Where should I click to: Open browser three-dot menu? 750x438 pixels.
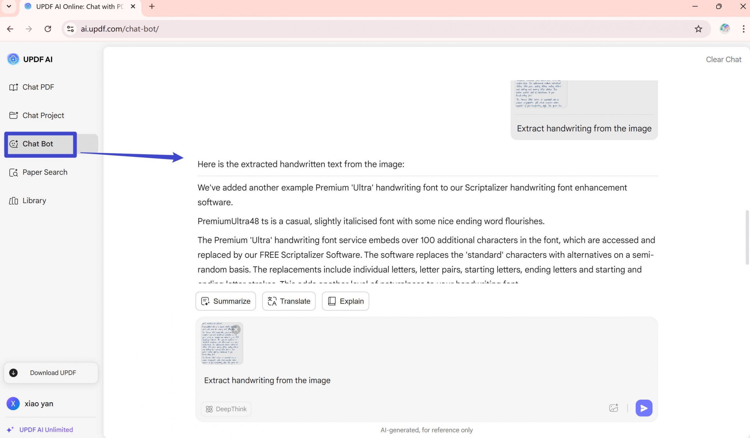744,29
